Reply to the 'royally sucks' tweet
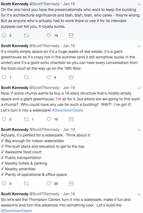 [4, 35]
